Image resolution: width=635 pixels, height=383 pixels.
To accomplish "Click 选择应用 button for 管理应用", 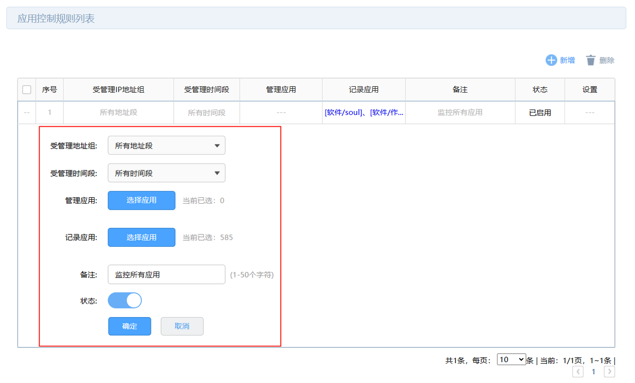I will coord(141,201).
